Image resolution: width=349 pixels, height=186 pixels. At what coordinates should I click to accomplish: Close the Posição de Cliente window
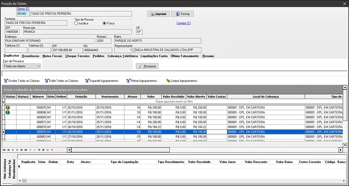tap(345, 3)
